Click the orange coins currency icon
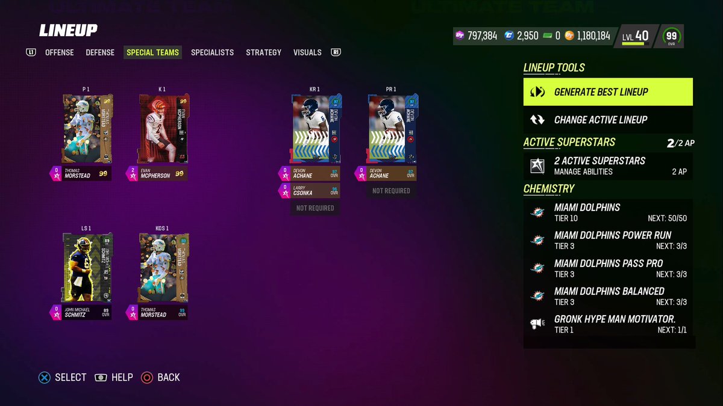723x406 pixels. coord(569,36)
